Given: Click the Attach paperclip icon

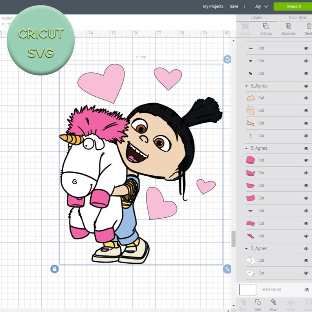Looking at the screenshot, I should 274,302.
